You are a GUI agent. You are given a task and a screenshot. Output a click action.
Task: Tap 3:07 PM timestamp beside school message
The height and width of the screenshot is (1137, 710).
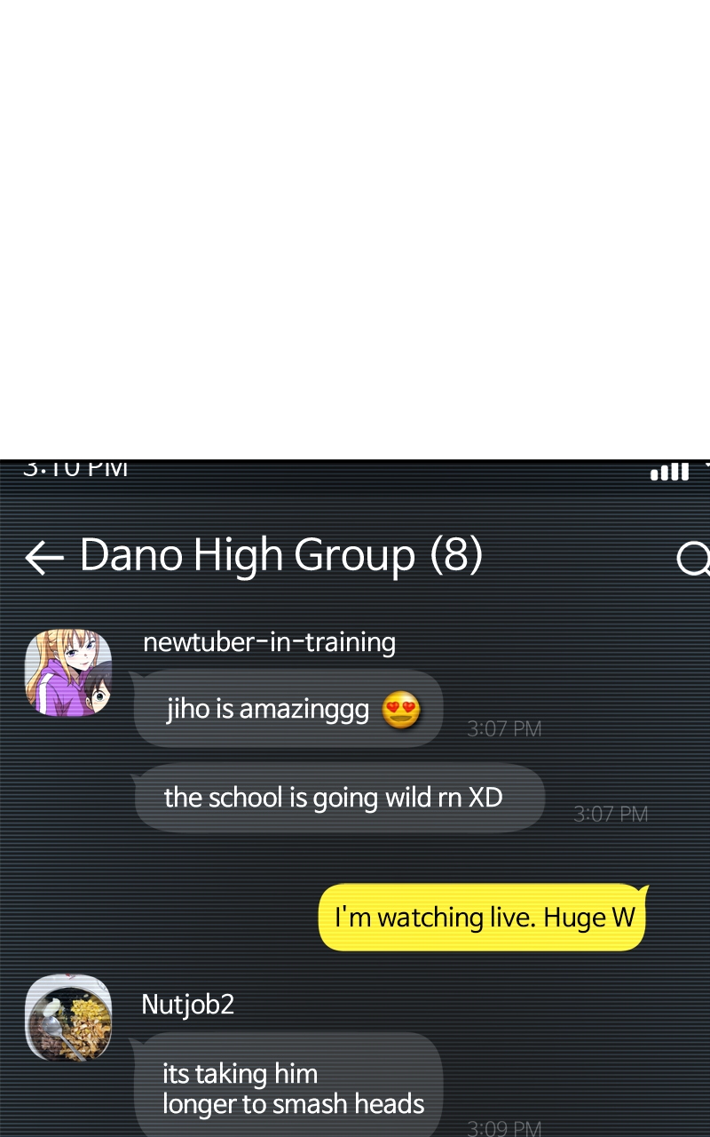(x=611, y=815)
